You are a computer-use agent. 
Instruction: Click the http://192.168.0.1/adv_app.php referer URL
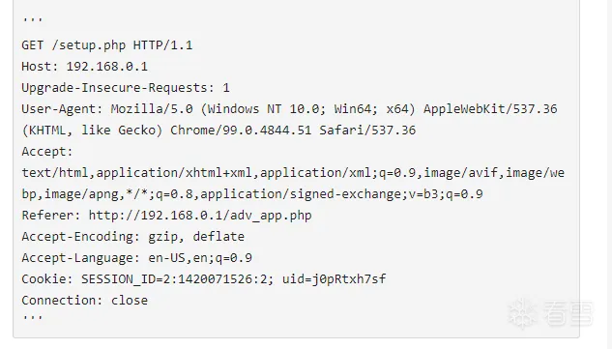coord(200,216)
